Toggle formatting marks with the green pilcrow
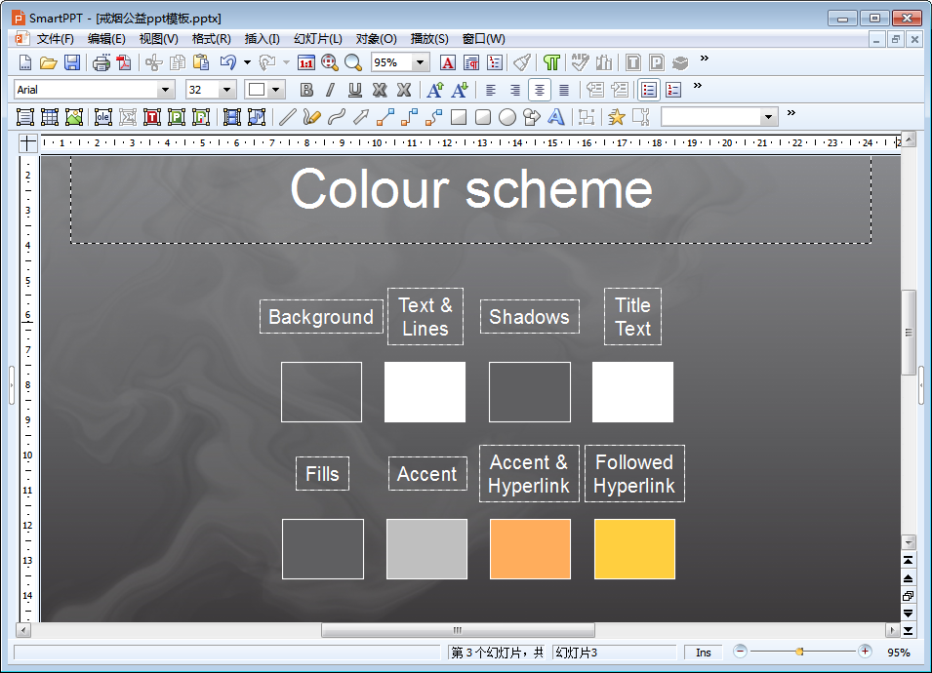 [x=551, y=62]
